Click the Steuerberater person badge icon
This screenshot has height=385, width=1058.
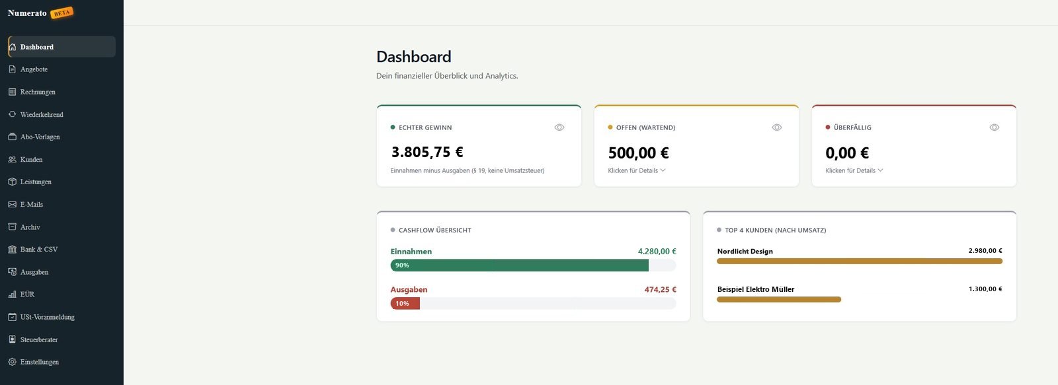tap(12, 339)
